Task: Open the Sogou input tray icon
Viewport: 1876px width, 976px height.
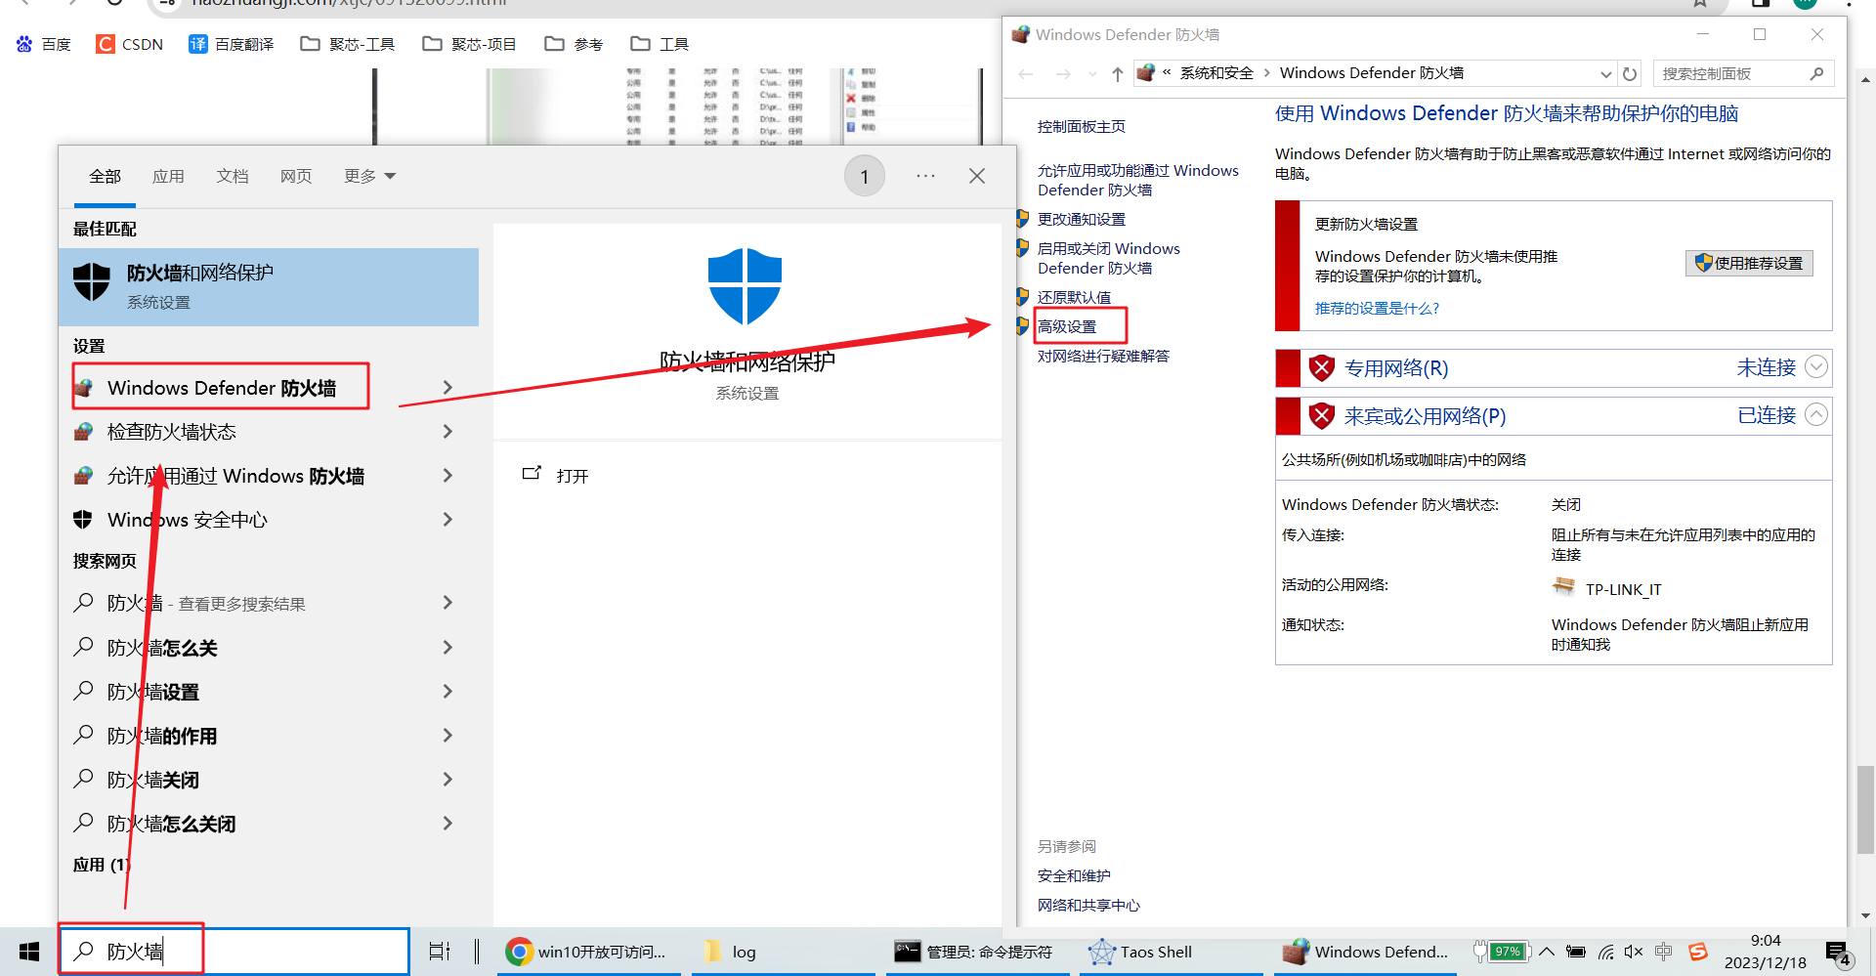Action: point(1698,952)
